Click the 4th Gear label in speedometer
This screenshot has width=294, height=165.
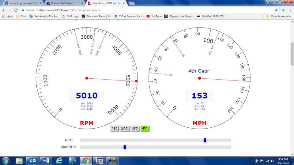tap(198, 71)
